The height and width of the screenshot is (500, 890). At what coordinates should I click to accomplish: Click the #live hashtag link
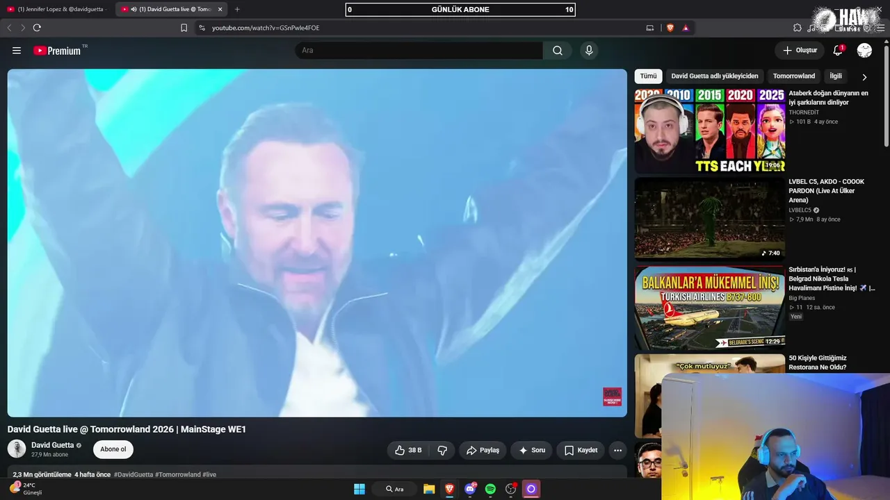tap(209, 475)
